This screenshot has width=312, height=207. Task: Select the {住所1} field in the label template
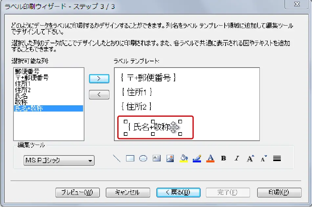pyautogui.click(x=137, y=92)
